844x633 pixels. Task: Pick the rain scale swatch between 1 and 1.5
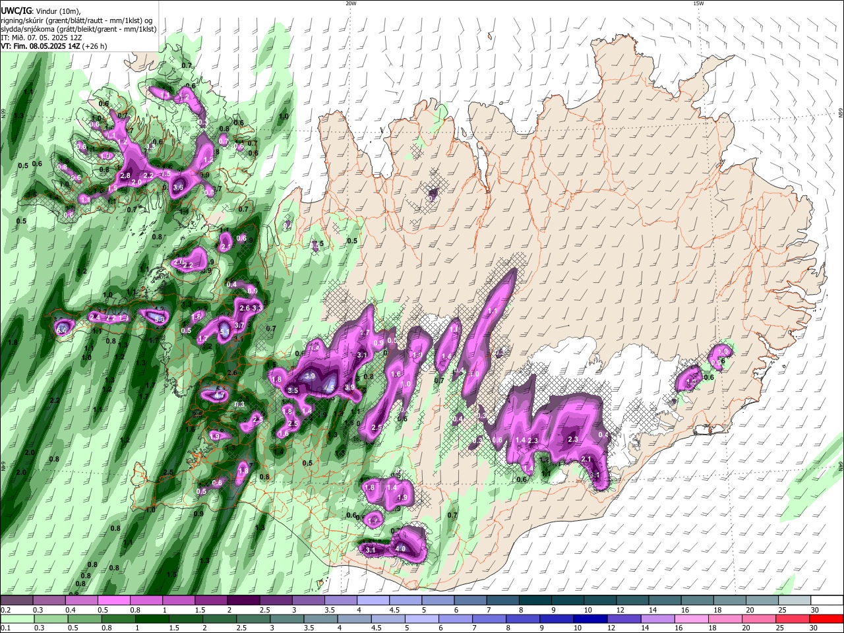coord(152,619)
